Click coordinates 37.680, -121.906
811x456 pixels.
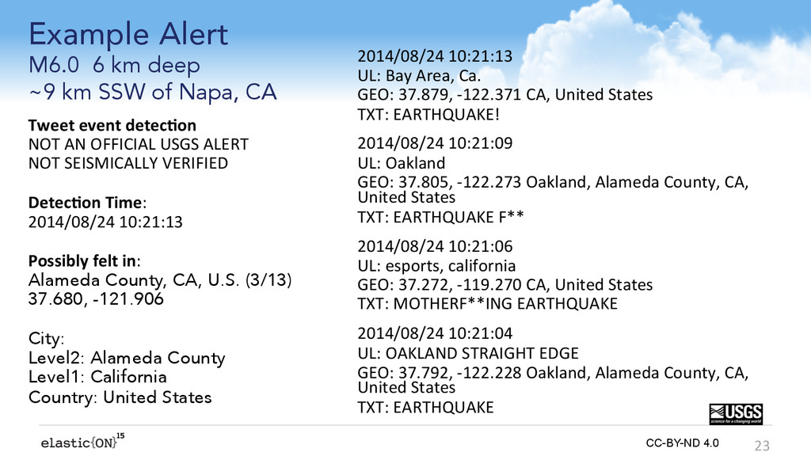pyautogui.click(x=96, y=298)
